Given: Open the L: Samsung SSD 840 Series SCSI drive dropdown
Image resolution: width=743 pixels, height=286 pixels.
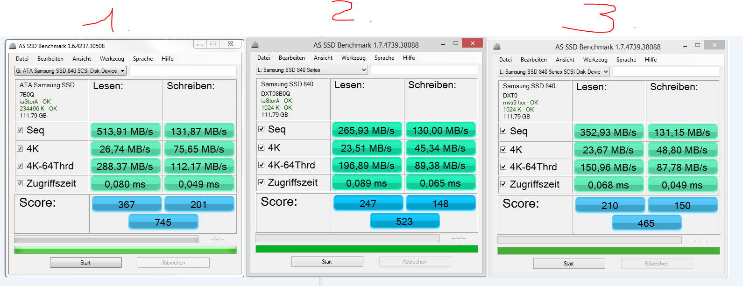Looking at the screenshot, I should coord(554,72).
